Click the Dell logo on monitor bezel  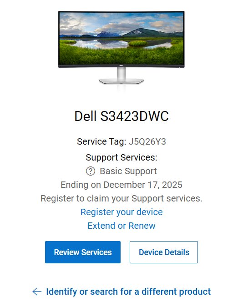coord(121,66)
